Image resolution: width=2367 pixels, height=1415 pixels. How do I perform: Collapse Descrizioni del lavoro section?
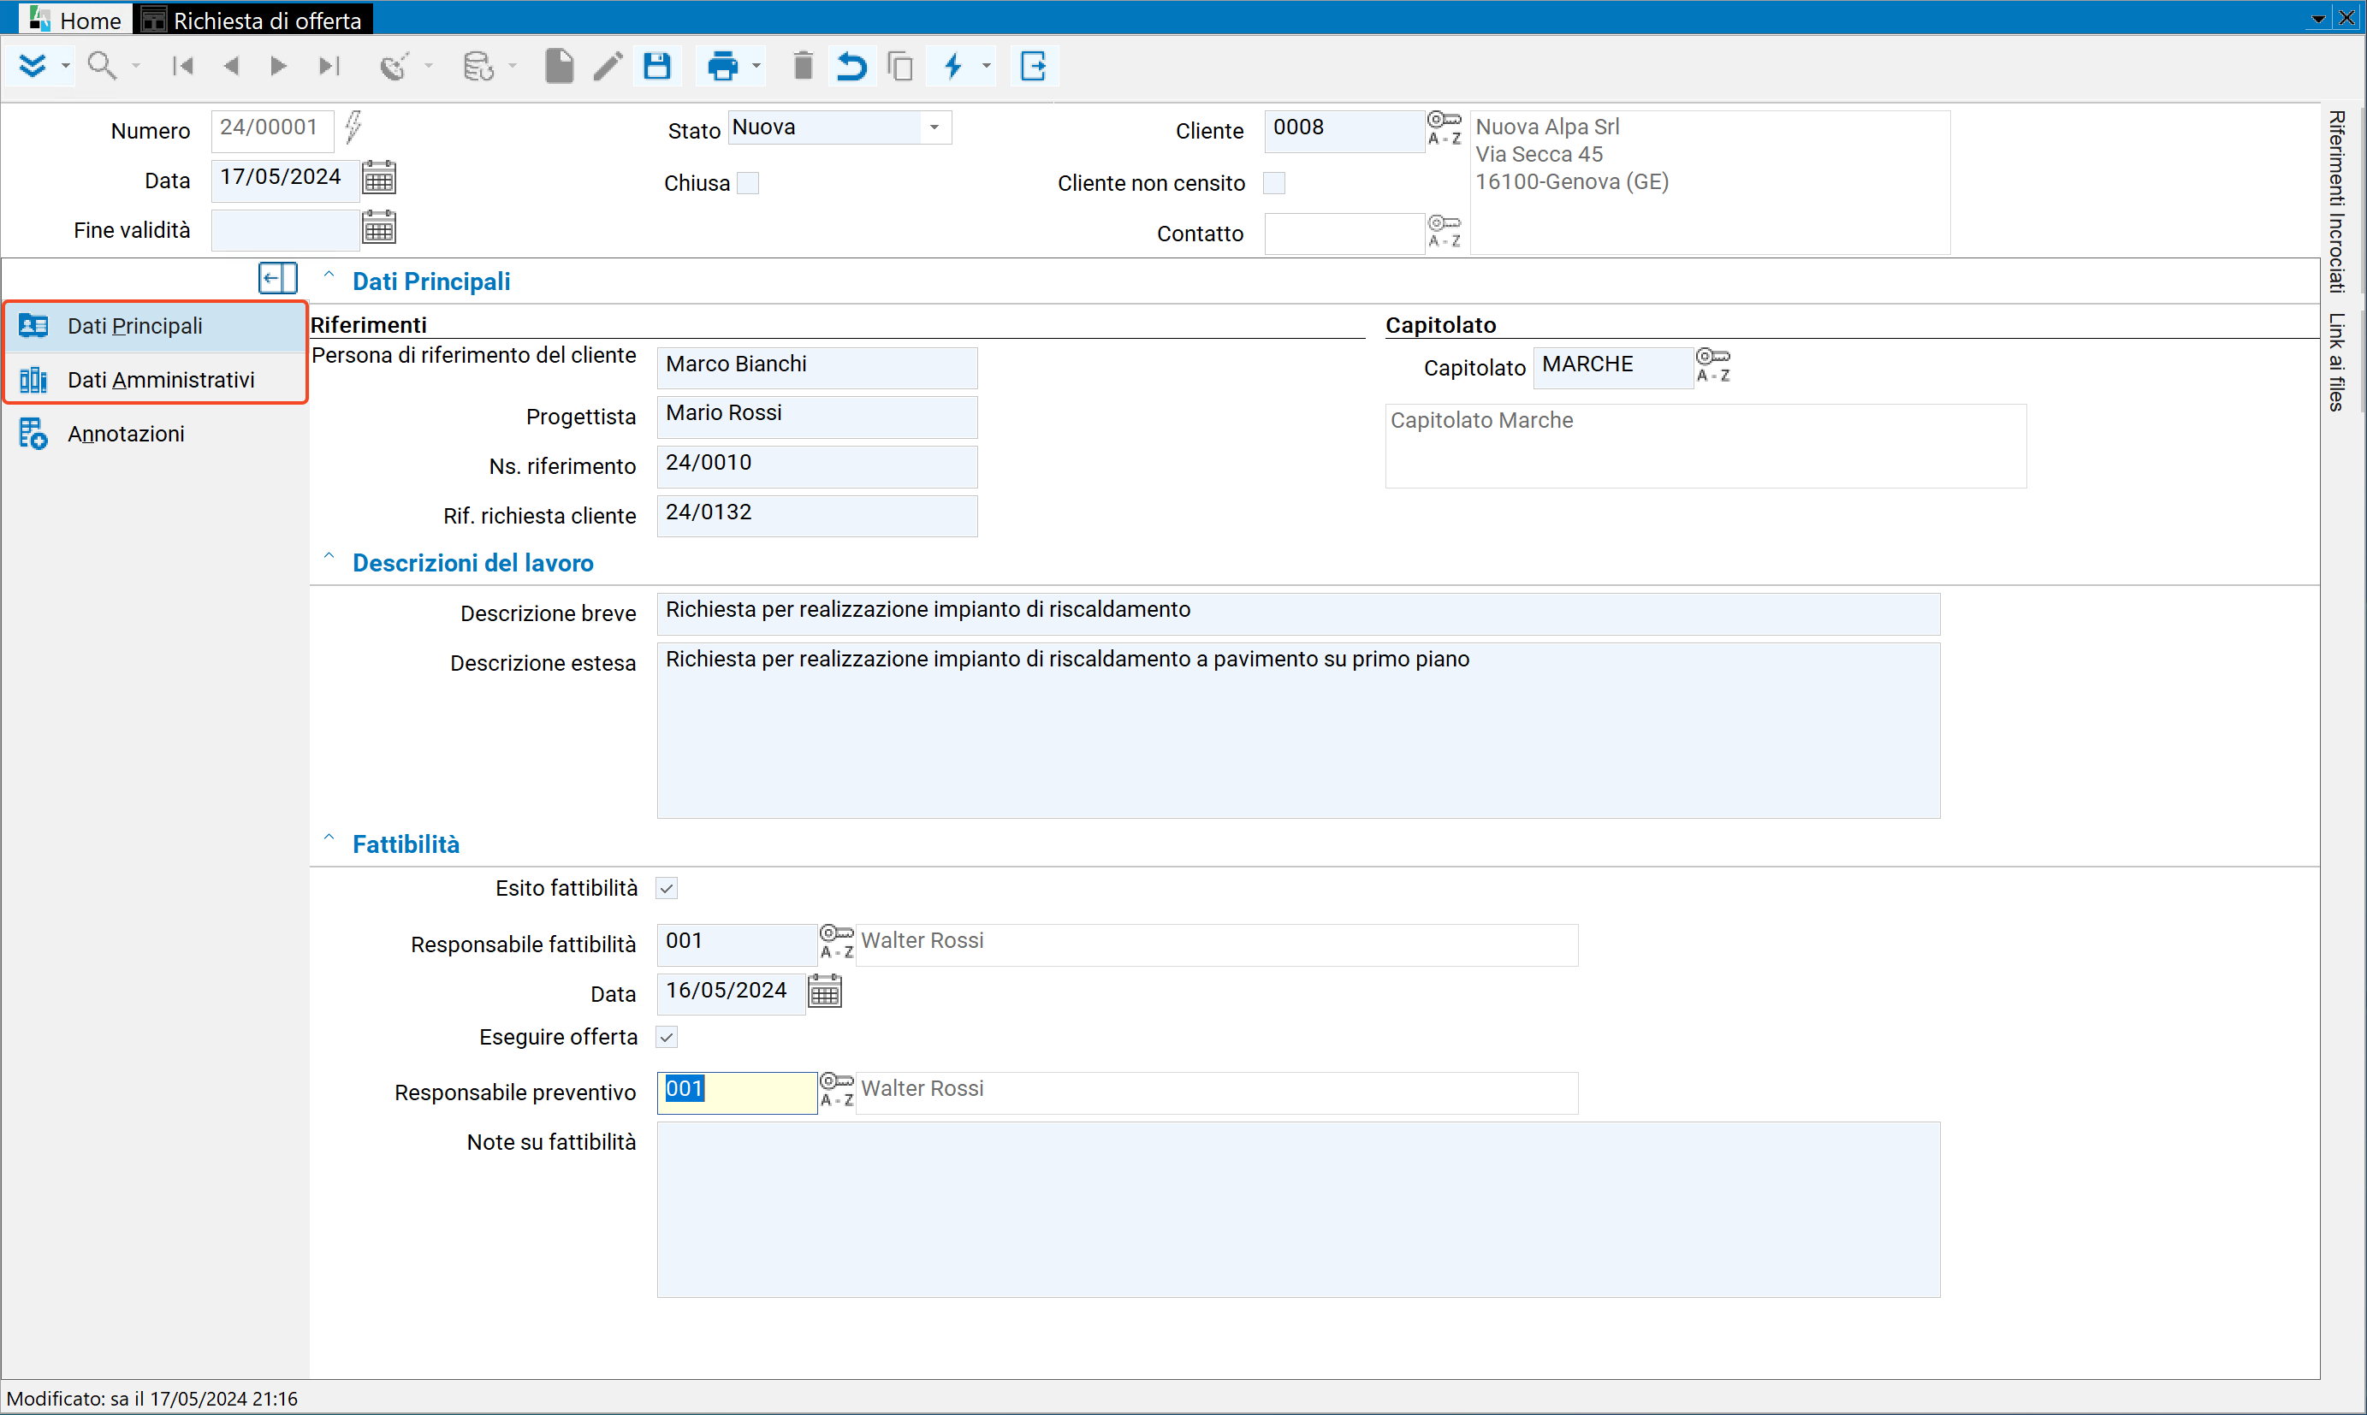click(328, 558)
